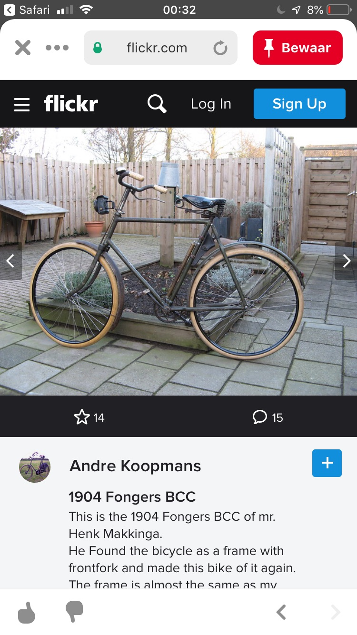
Task: Tap the red Bewaar pin button
Action: [297, 48]
